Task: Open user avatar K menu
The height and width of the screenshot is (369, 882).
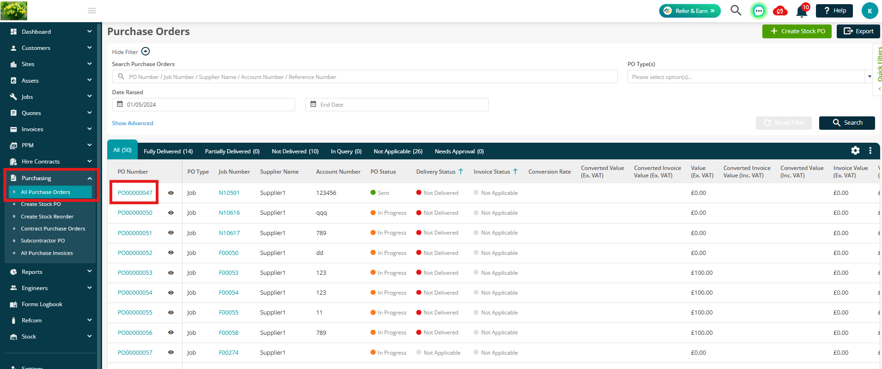Action: click(870, 11)
